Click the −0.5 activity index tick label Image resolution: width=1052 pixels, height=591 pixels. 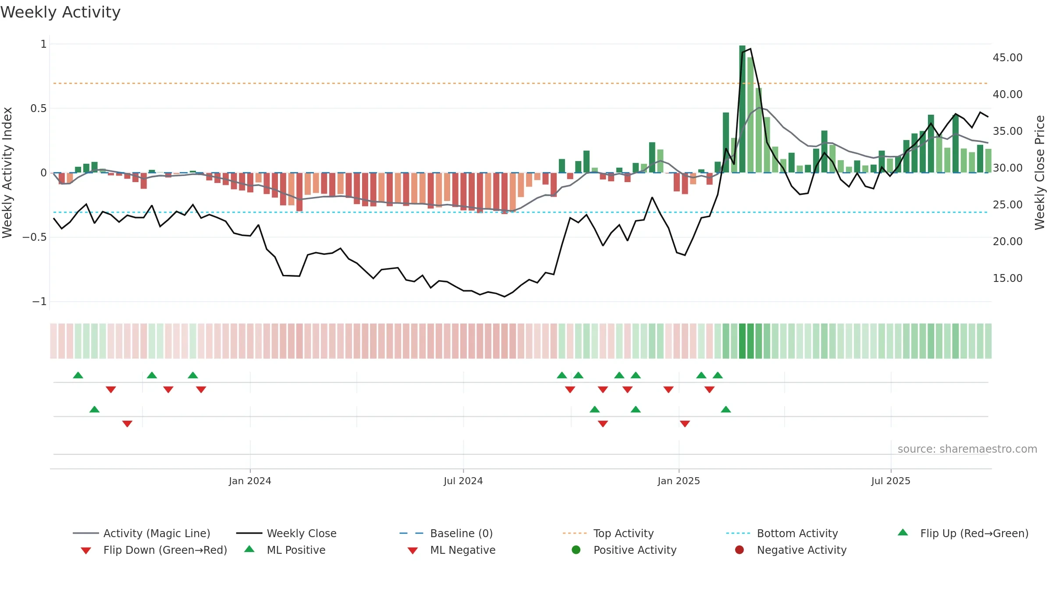pyautogui.click(x=34, y=237)
